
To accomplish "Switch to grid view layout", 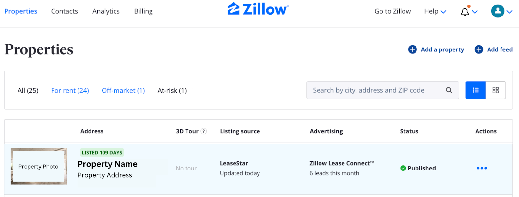I will coord(495,90).
